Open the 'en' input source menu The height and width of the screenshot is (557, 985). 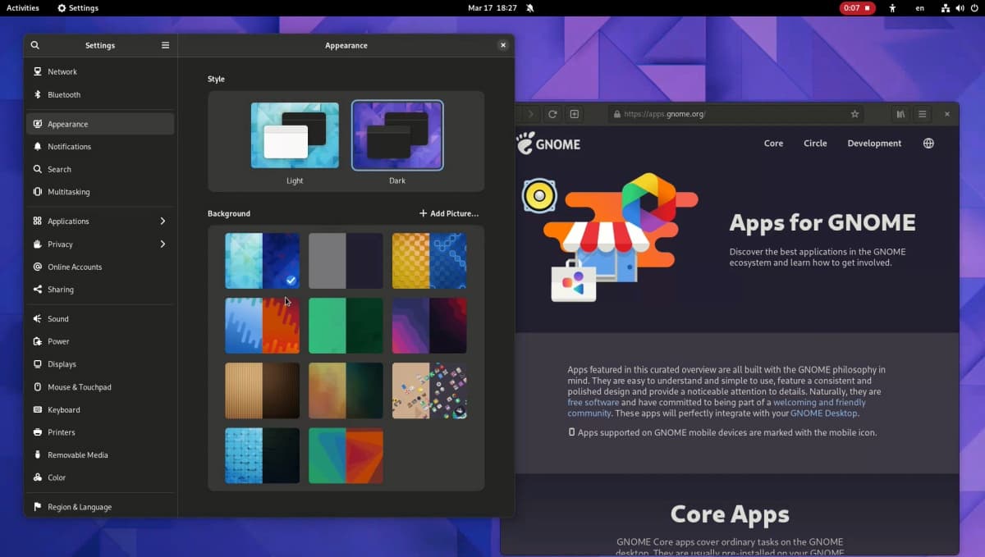coord(919,8)
